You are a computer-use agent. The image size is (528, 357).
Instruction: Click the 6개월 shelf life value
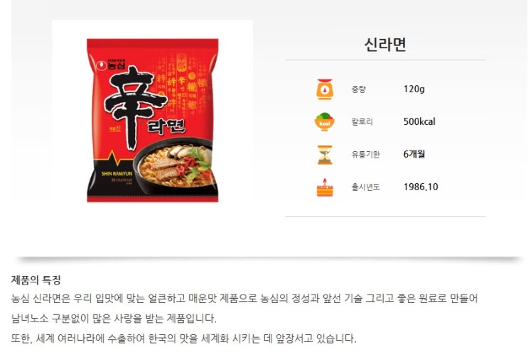(x=414, y=154)
